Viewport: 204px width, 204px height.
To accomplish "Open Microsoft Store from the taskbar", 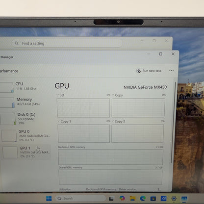I will coord(153,199).
